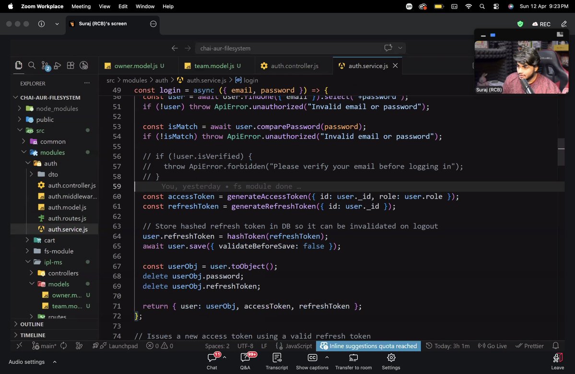Switch to auth.controller.js tab
575x374 pixels.
coord(293,66)
